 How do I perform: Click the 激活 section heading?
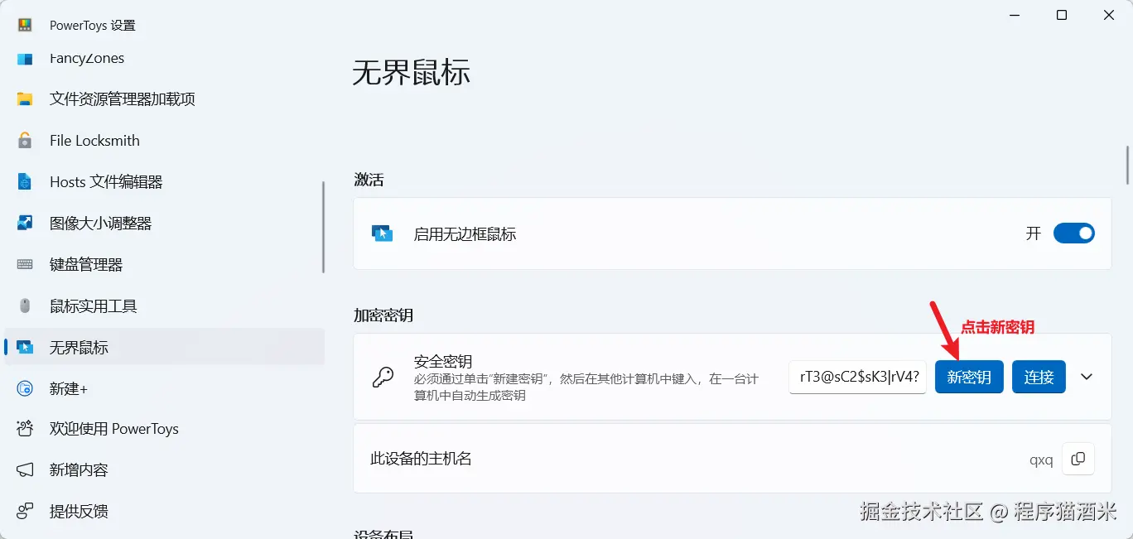(x=369, y=180)
